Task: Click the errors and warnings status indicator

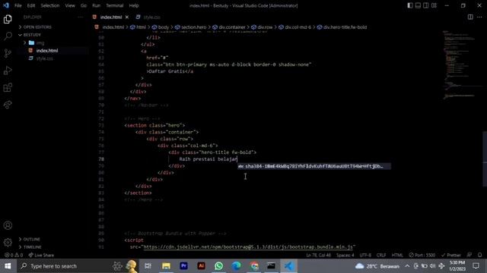Action: click(14, 255)
